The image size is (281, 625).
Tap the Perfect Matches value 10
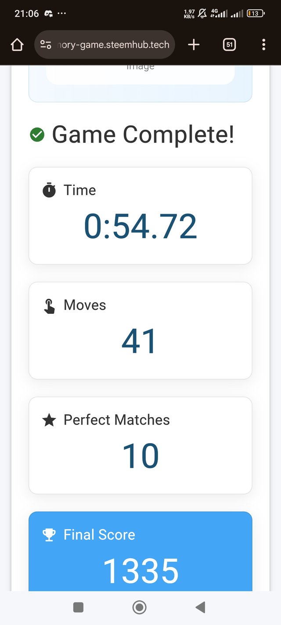point(140,456)
